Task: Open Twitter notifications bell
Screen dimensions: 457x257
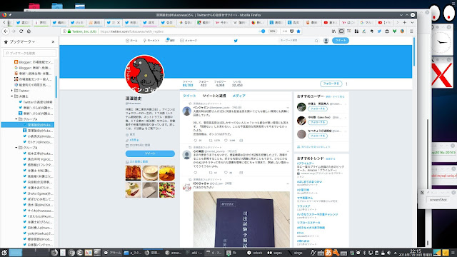Action: pos(170,41)
